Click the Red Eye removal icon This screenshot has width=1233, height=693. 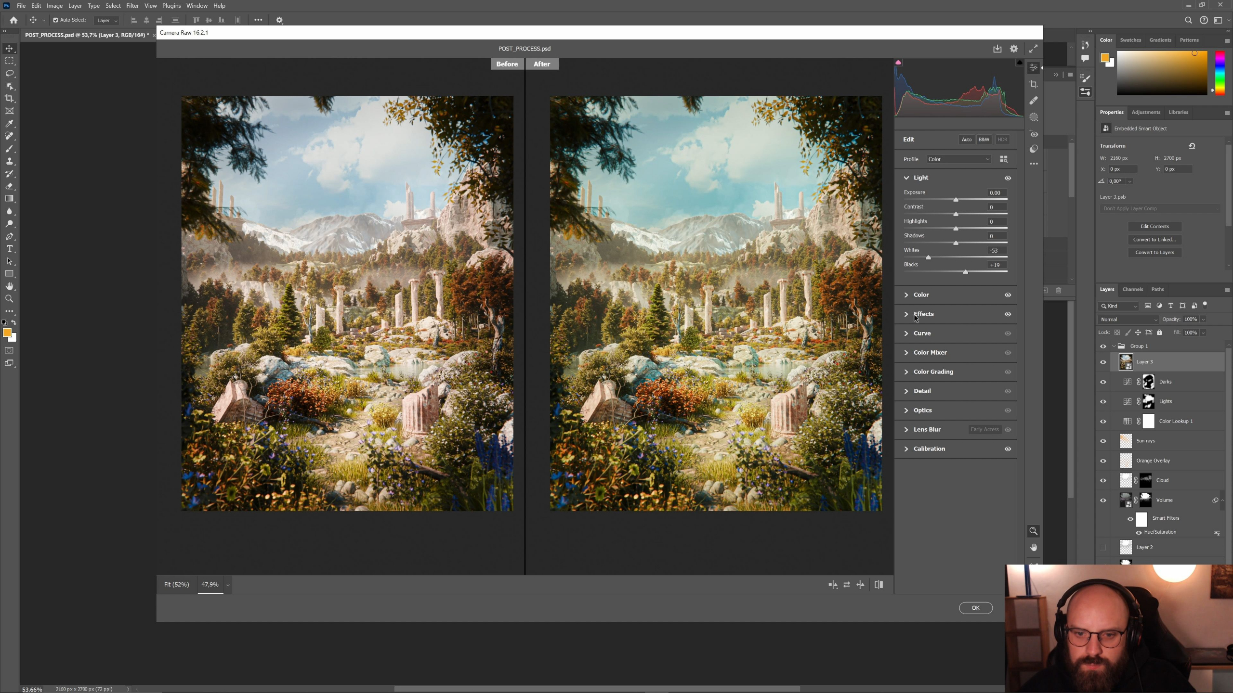1034,134
